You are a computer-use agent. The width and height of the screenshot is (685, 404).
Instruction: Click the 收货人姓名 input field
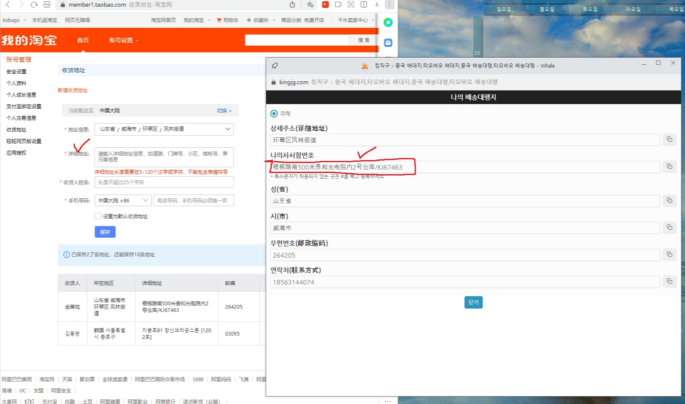pos(164,182)
